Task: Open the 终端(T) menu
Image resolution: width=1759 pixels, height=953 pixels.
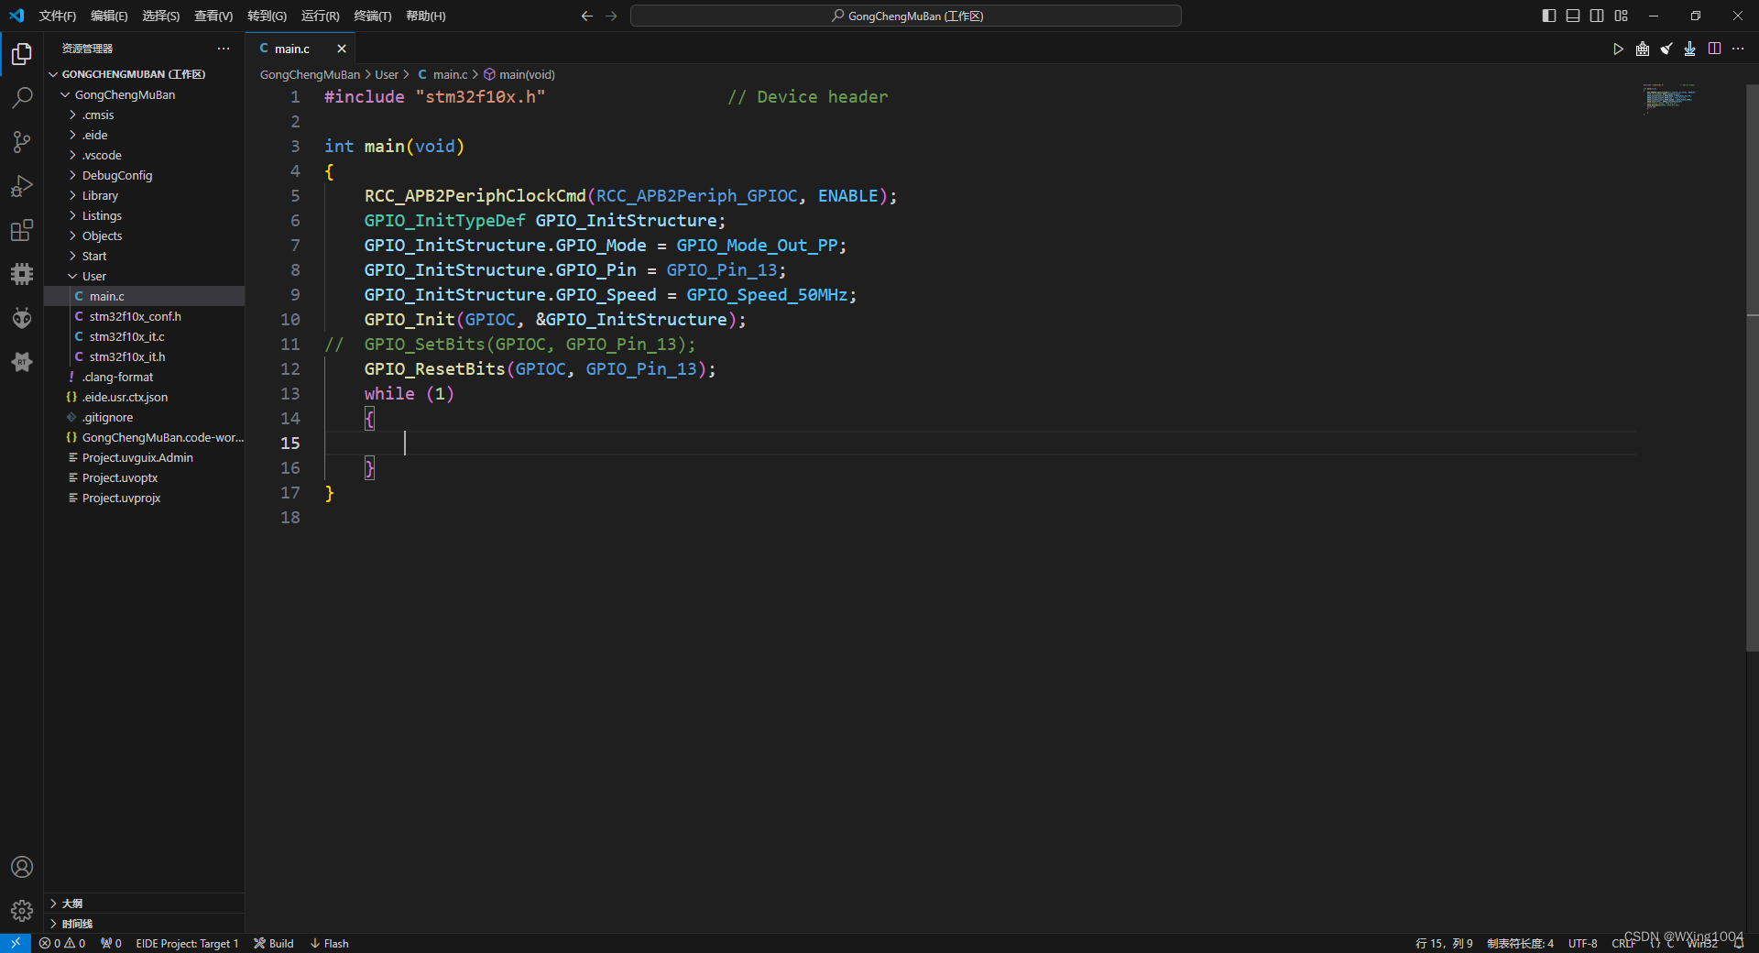Action: coord(371,16)
